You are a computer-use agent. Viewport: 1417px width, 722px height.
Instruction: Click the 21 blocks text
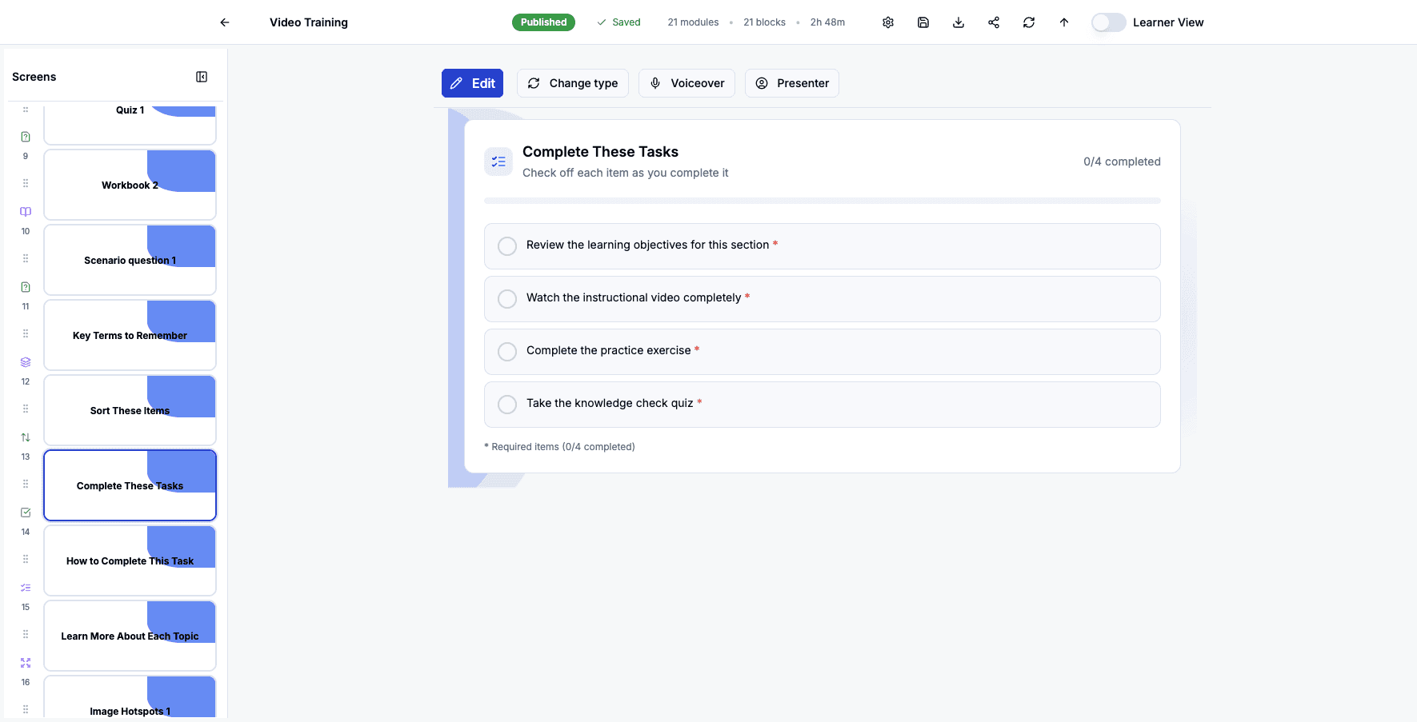pyautogui.click(x=764, y=22)
